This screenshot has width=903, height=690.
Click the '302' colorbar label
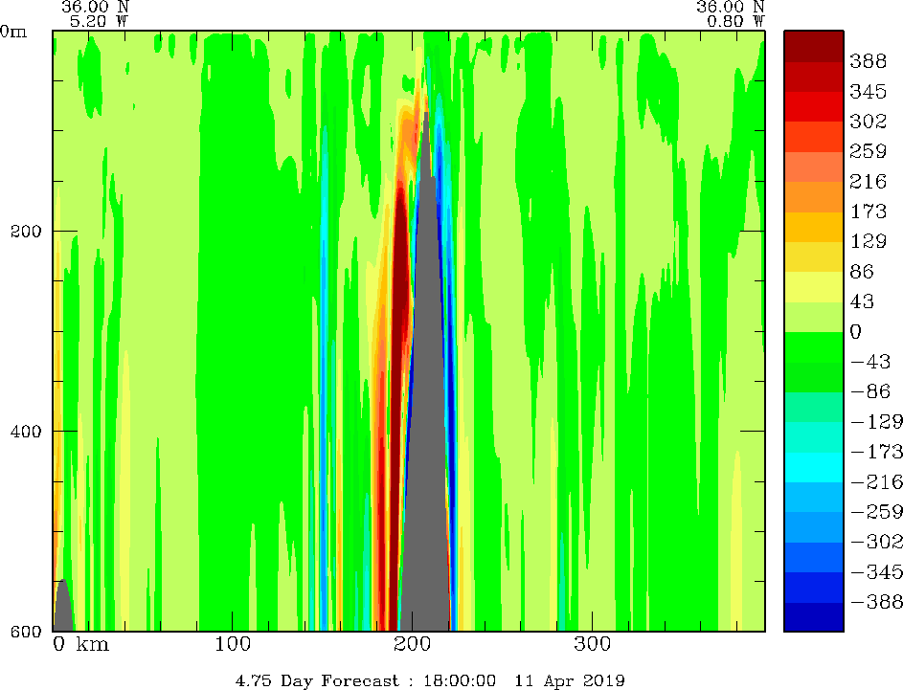tap(868, 121)
